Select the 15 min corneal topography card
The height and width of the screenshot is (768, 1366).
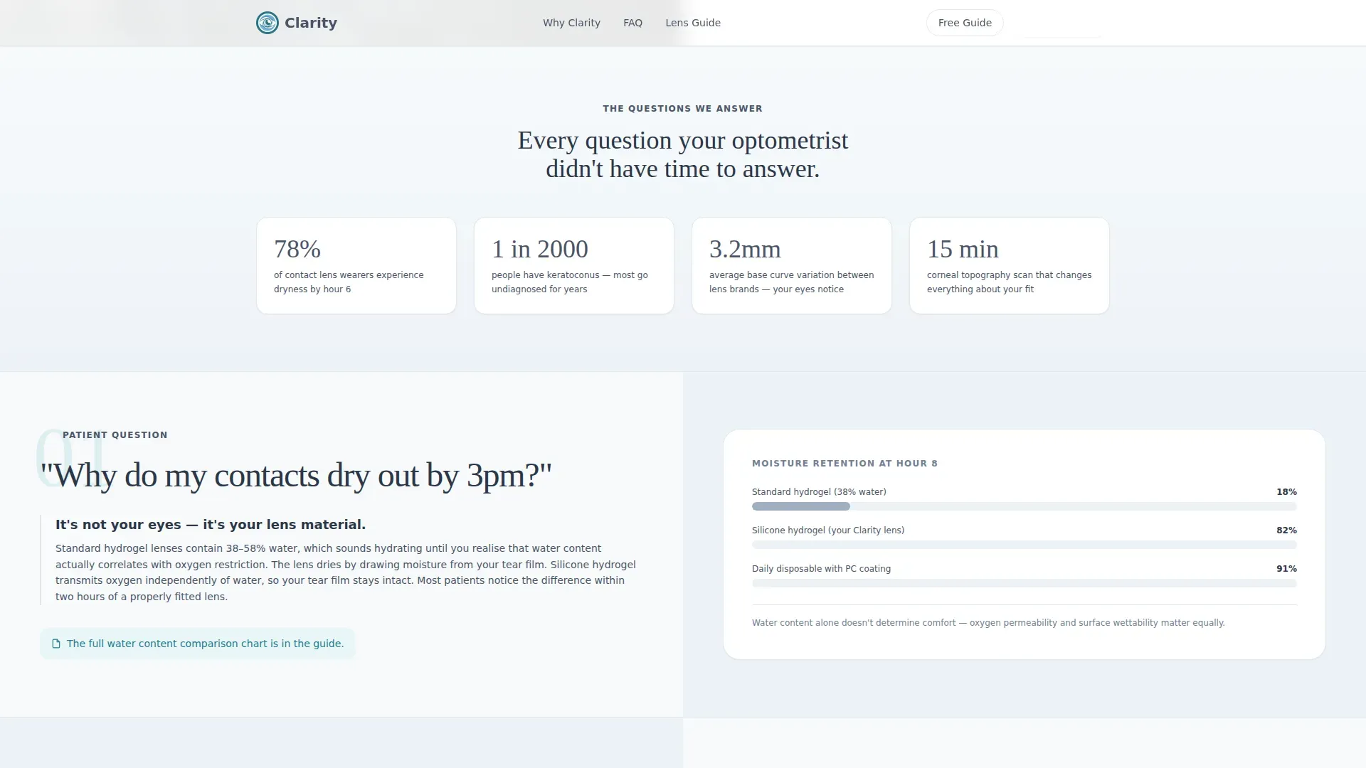pos(1010,265)
